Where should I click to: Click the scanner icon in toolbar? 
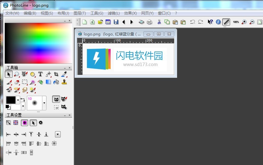click(141, 22)
